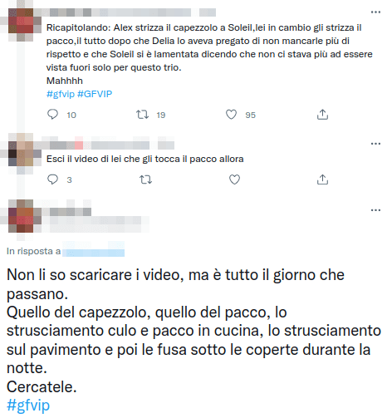
Task: Reply to the 'Esci il video' tweet
Action: click(52, 179)
